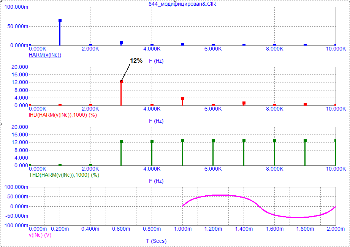Image resolution: width=350 pixels, height=247 pixels.
Task: Click the 12% annotation text
Action: pyautogui.click(x=136, y=60)
